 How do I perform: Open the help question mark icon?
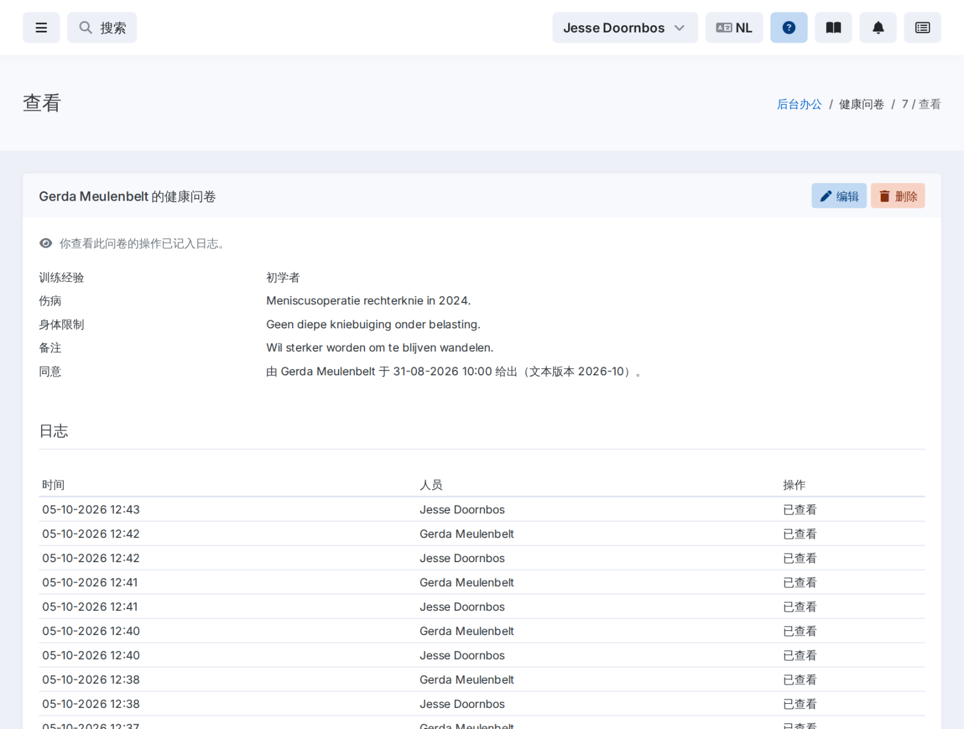[x=789, y=28]
